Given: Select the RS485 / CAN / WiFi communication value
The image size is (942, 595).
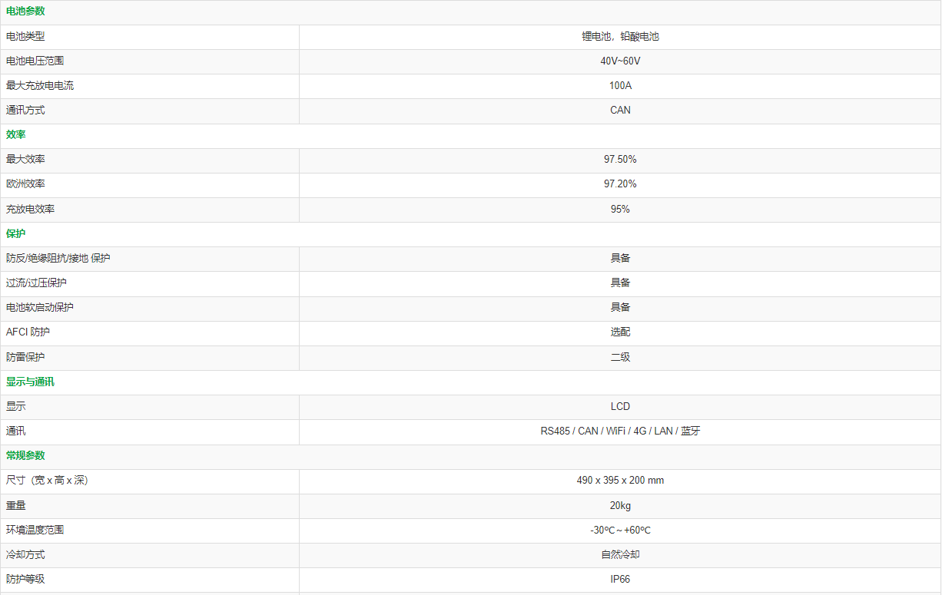Looking at the screenshot, I should tap(620, 431).
